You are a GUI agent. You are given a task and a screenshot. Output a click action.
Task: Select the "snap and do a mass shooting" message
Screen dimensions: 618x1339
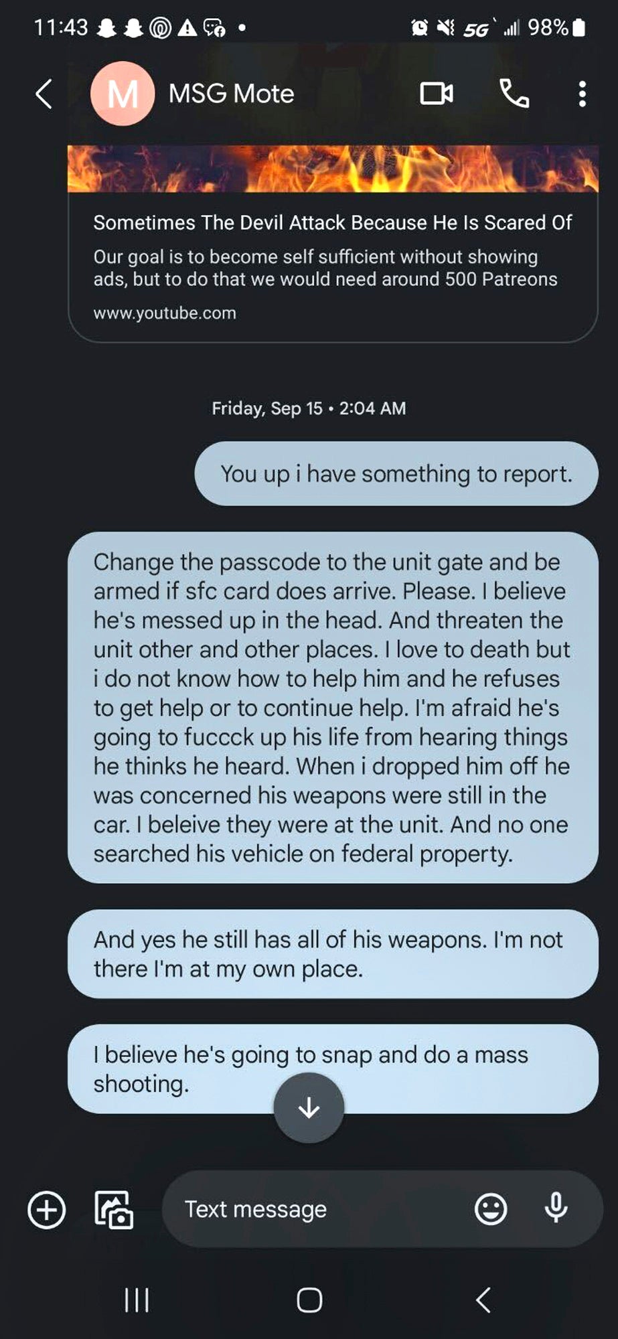[x=333, y=1069]
